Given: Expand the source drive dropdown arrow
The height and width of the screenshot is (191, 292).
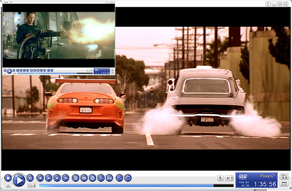Looking at the screenshot, I should pos(35,186).
